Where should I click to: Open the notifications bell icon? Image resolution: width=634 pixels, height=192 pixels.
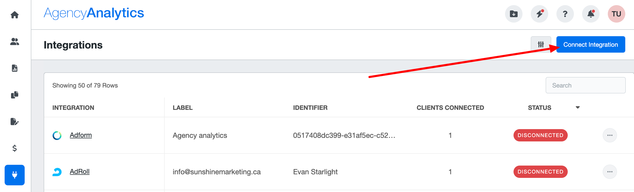pyautogui.click(x=590, y=14)
